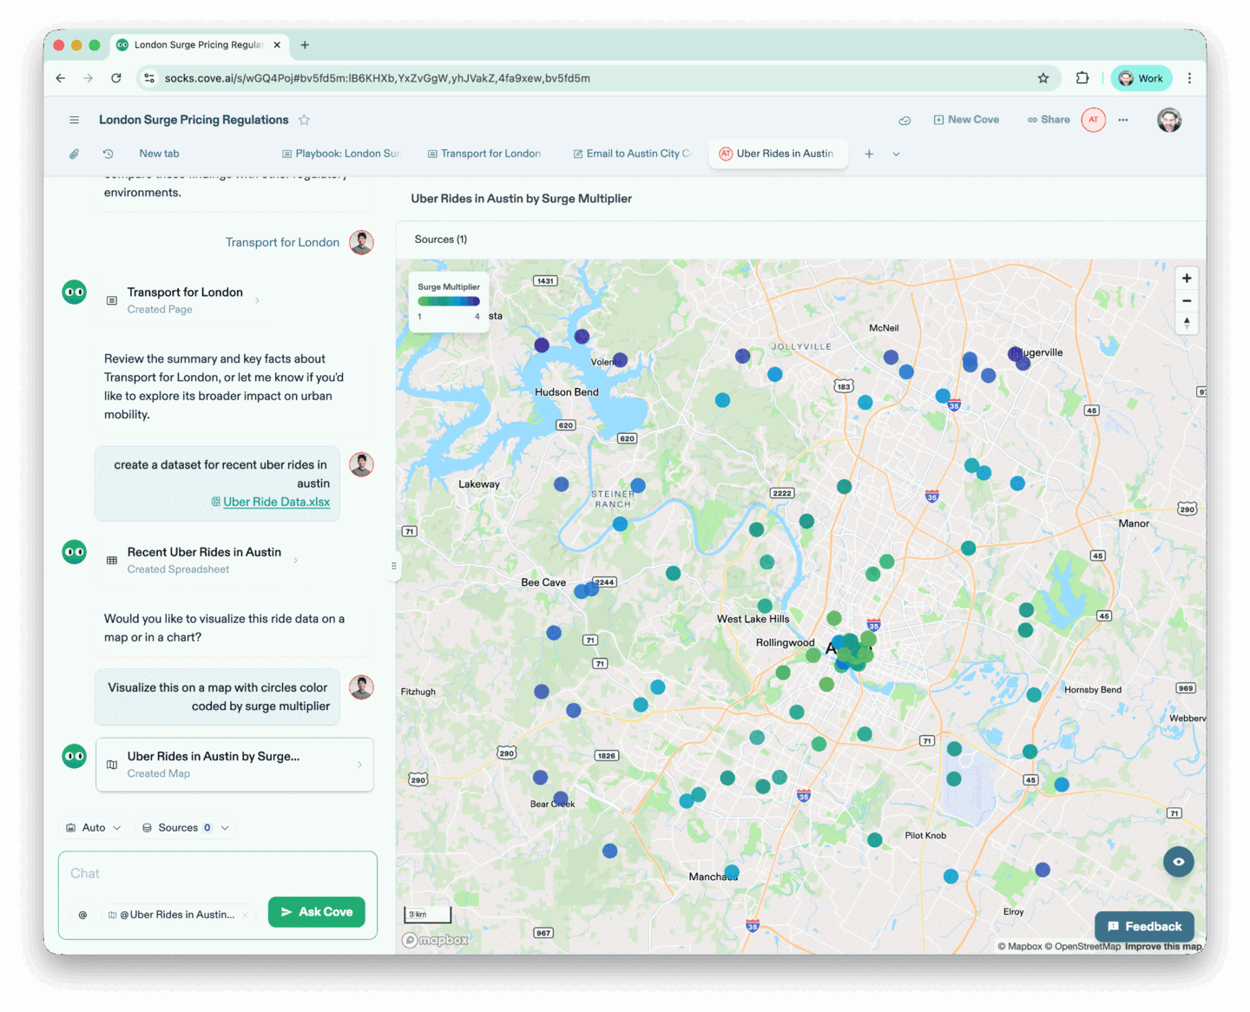Viewport: 1250px width, 1012px height.
Task: Open the Feedback button
Action: [1144, 927]
